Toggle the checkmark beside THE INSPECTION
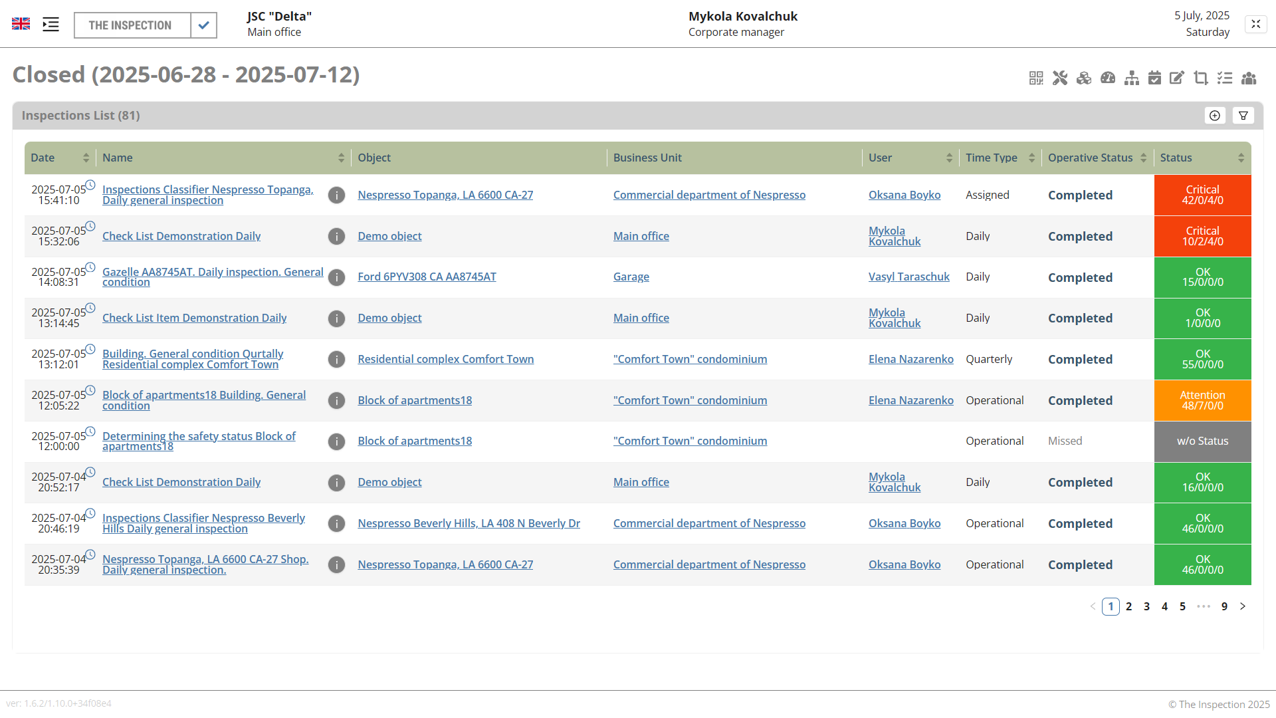Viewport: 1276px width, 718px height. (204, 25)
